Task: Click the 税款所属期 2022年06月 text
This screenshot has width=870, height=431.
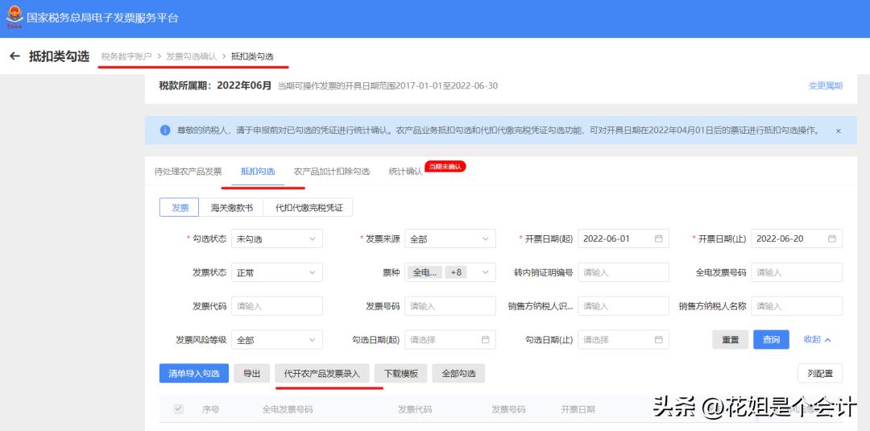Action: 215,85
